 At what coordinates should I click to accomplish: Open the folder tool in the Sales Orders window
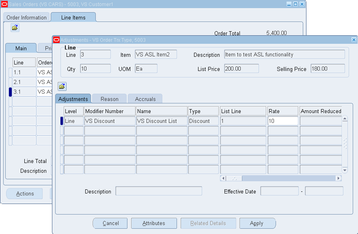15,28
